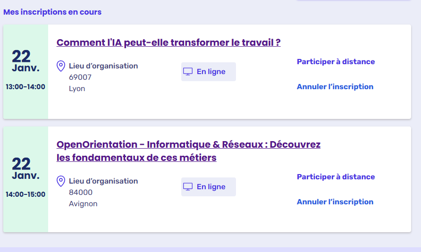Click the location pin icon for the Lyon event
Image resolution: width=421 pixels, height=252 pixels.
point(61,66)
